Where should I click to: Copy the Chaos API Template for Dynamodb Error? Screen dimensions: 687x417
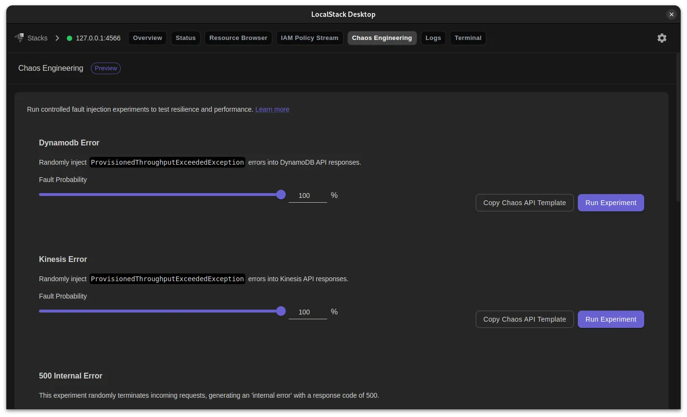[x=524, y=203]
